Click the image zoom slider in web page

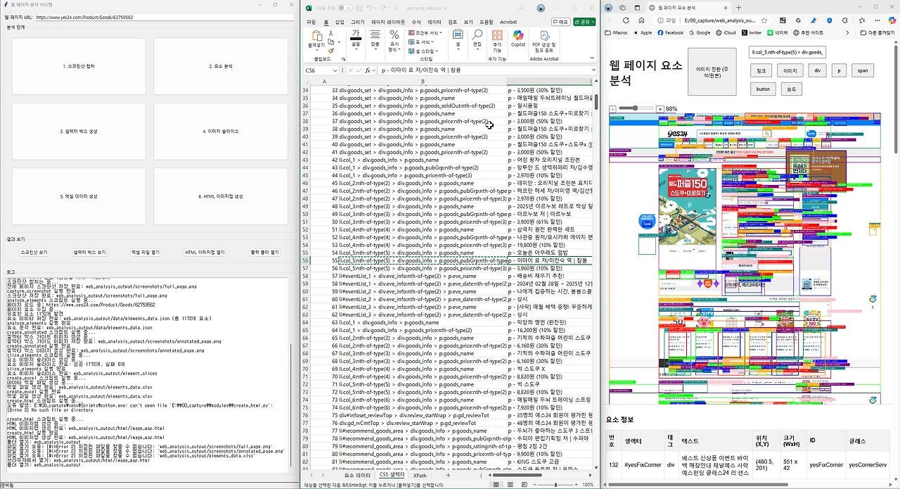636,108
